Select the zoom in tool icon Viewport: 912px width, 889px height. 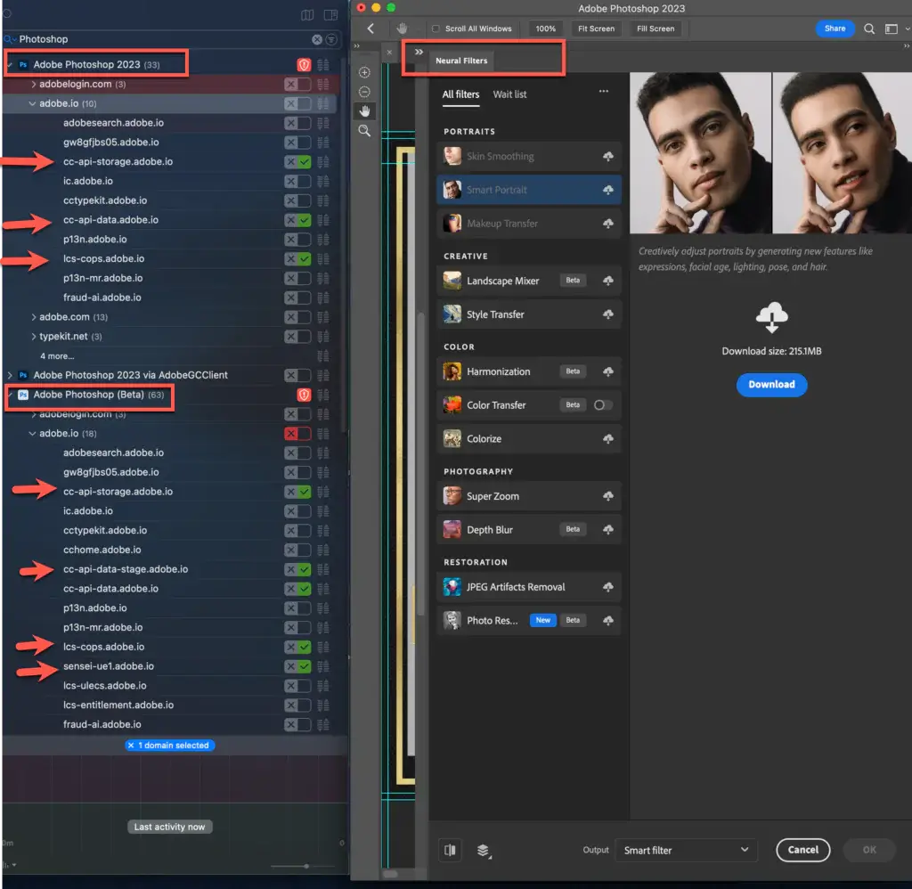pyautogui.click(x=364, y=72)
